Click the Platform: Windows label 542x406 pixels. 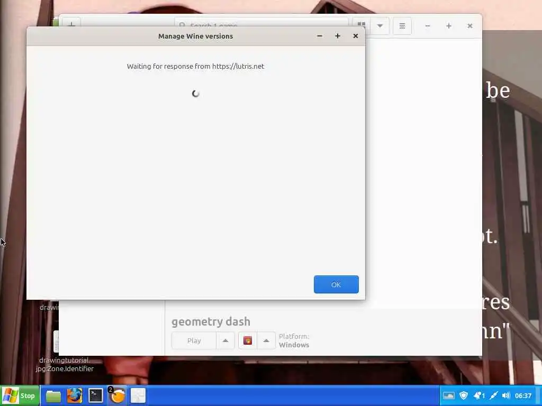tap(294, 341)
